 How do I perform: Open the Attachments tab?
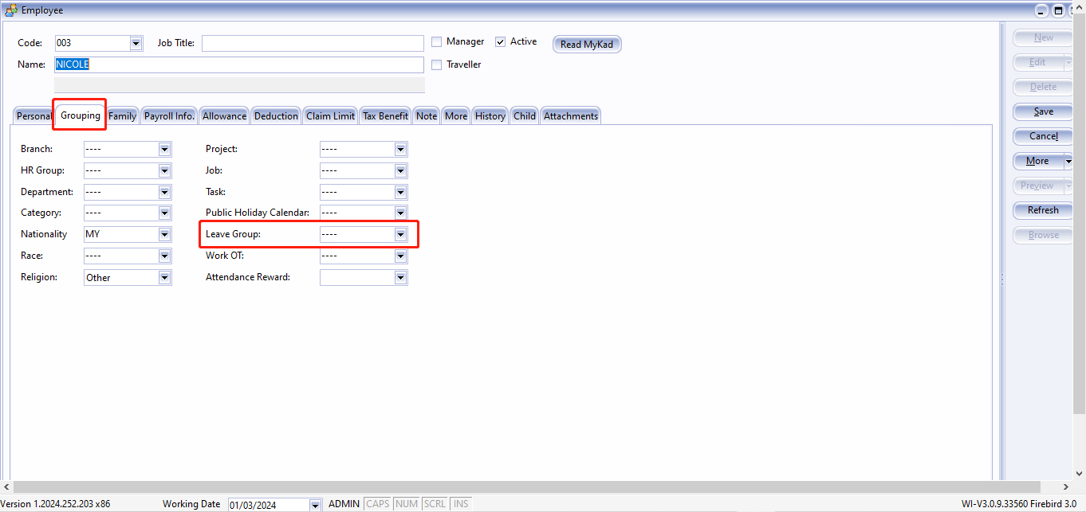coord(570,115)
